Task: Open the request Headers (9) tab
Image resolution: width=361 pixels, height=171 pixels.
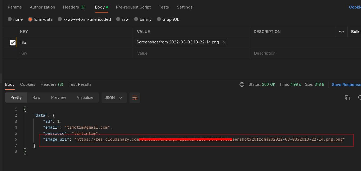Action: point(74,7)
